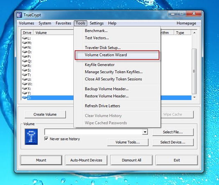Select the "Y:" drive row text
Screen dimensions: 219x185
pos(29,93)
